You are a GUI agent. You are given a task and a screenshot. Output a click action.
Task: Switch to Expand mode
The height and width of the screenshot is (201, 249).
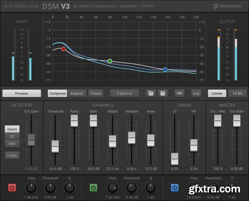click(x=77, y=93)
